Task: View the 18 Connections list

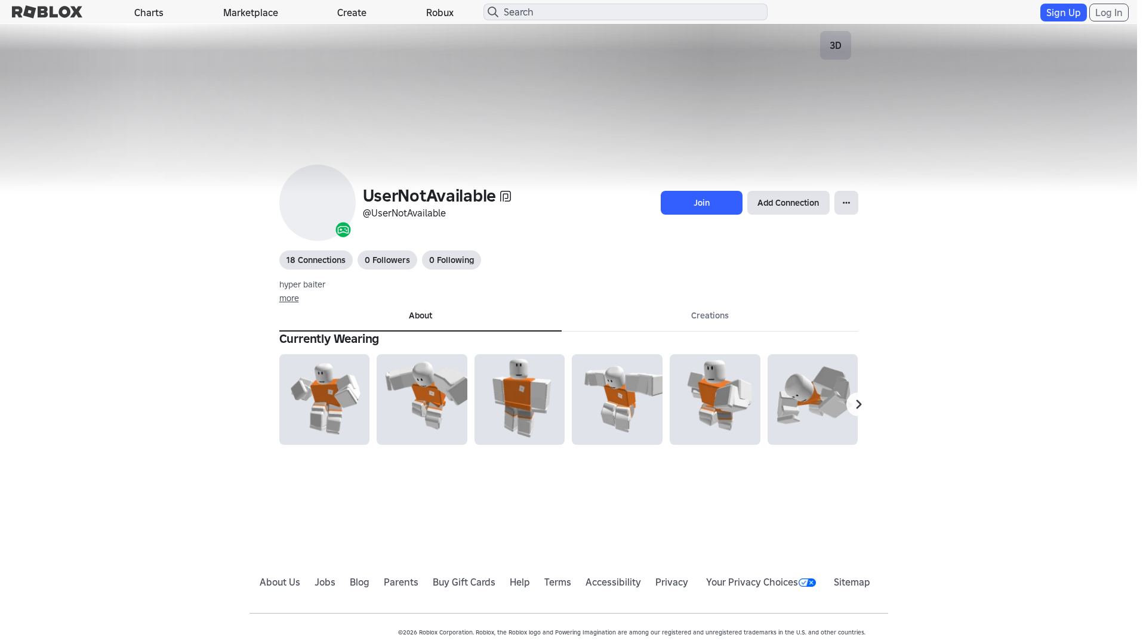Action: 316,260
